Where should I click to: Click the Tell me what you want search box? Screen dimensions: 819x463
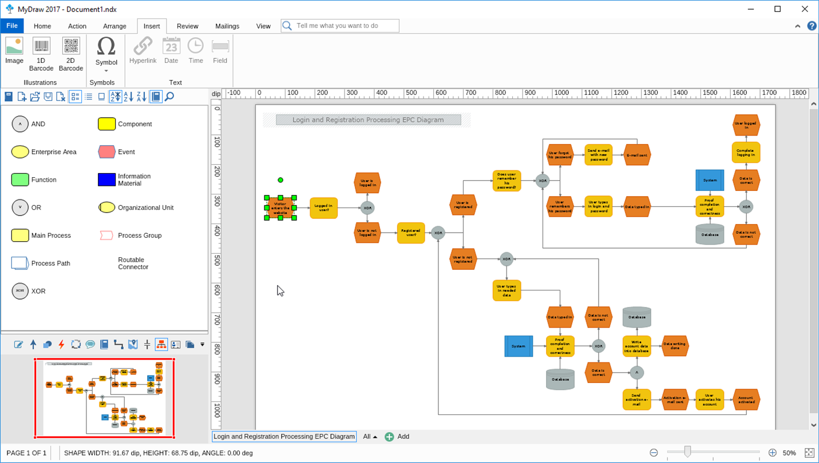[x=340, y=26]
